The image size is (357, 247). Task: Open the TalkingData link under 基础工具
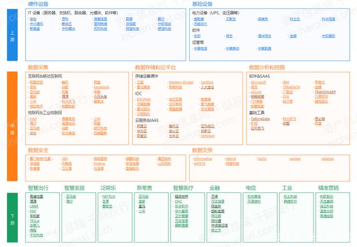click(260, 119)
